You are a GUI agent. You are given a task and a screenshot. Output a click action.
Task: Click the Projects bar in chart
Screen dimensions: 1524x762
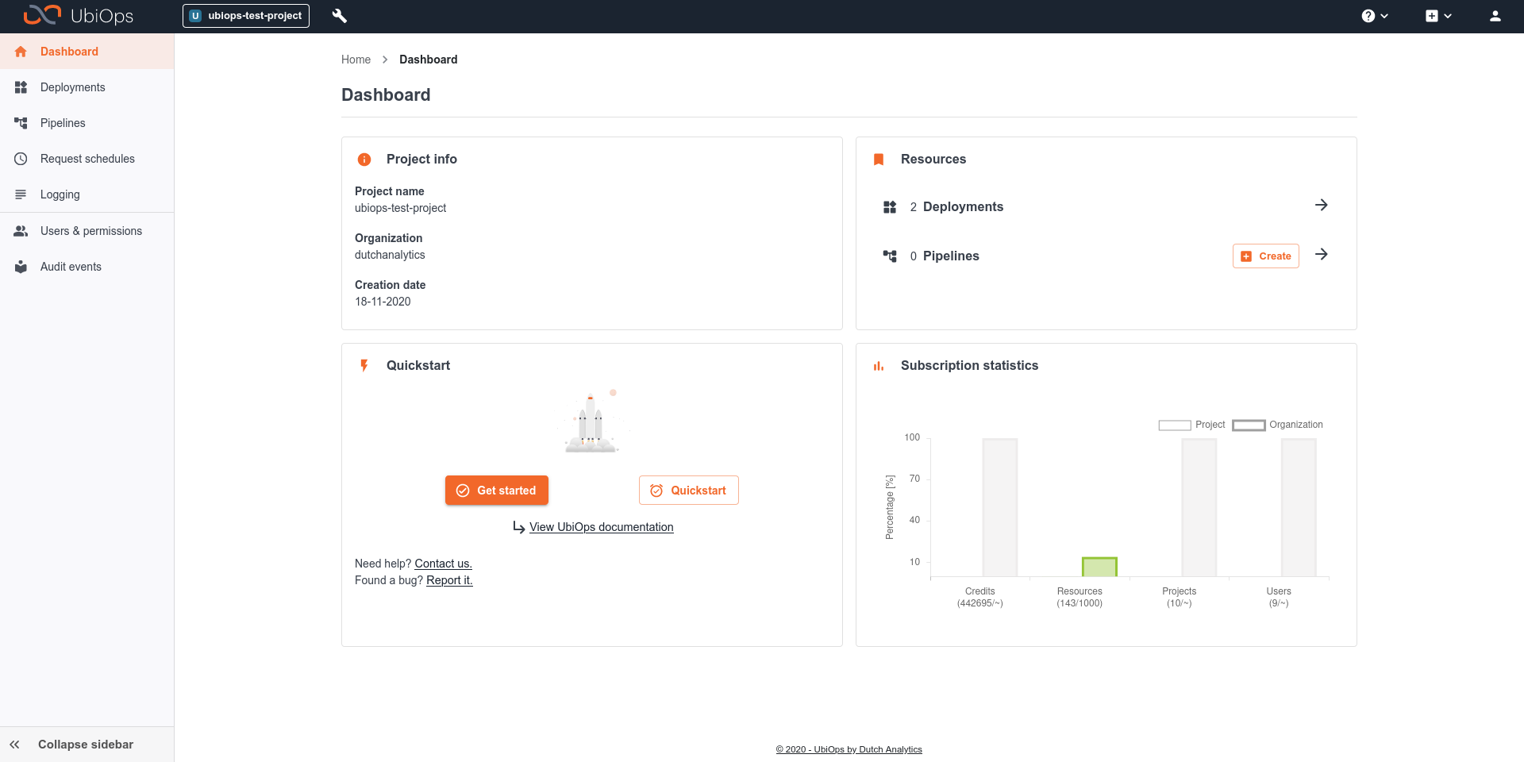point(1199,507)
